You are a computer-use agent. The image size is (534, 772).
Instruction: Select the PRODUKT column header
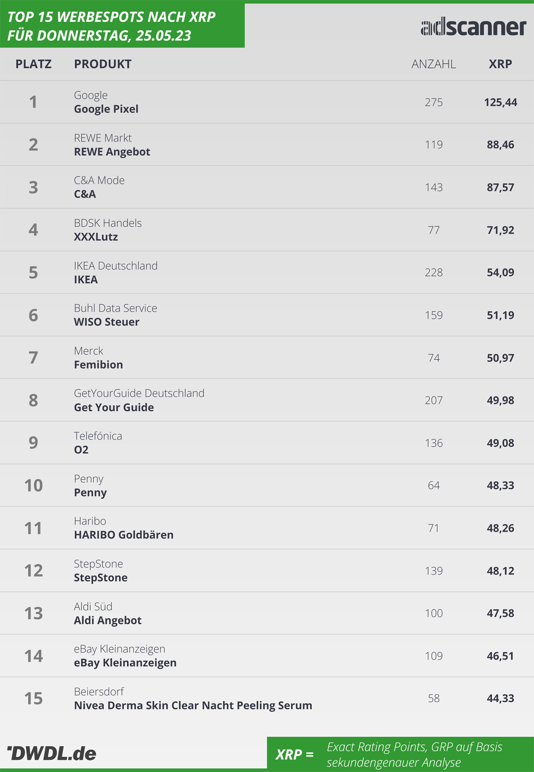point(103,64)
